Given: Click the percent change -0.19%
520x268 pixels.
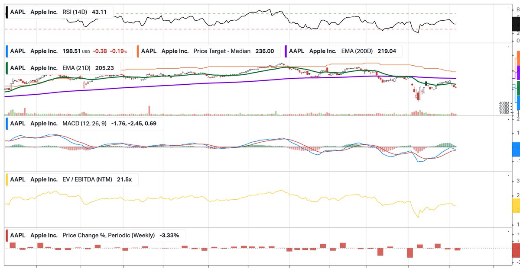Looking at the screenshot, I should 119,51.
